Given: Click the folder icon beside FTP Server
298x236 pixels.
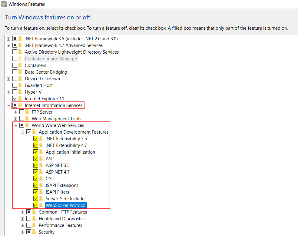Looking at the screenshot, I should pyautogui.click(x=26, y=112).
